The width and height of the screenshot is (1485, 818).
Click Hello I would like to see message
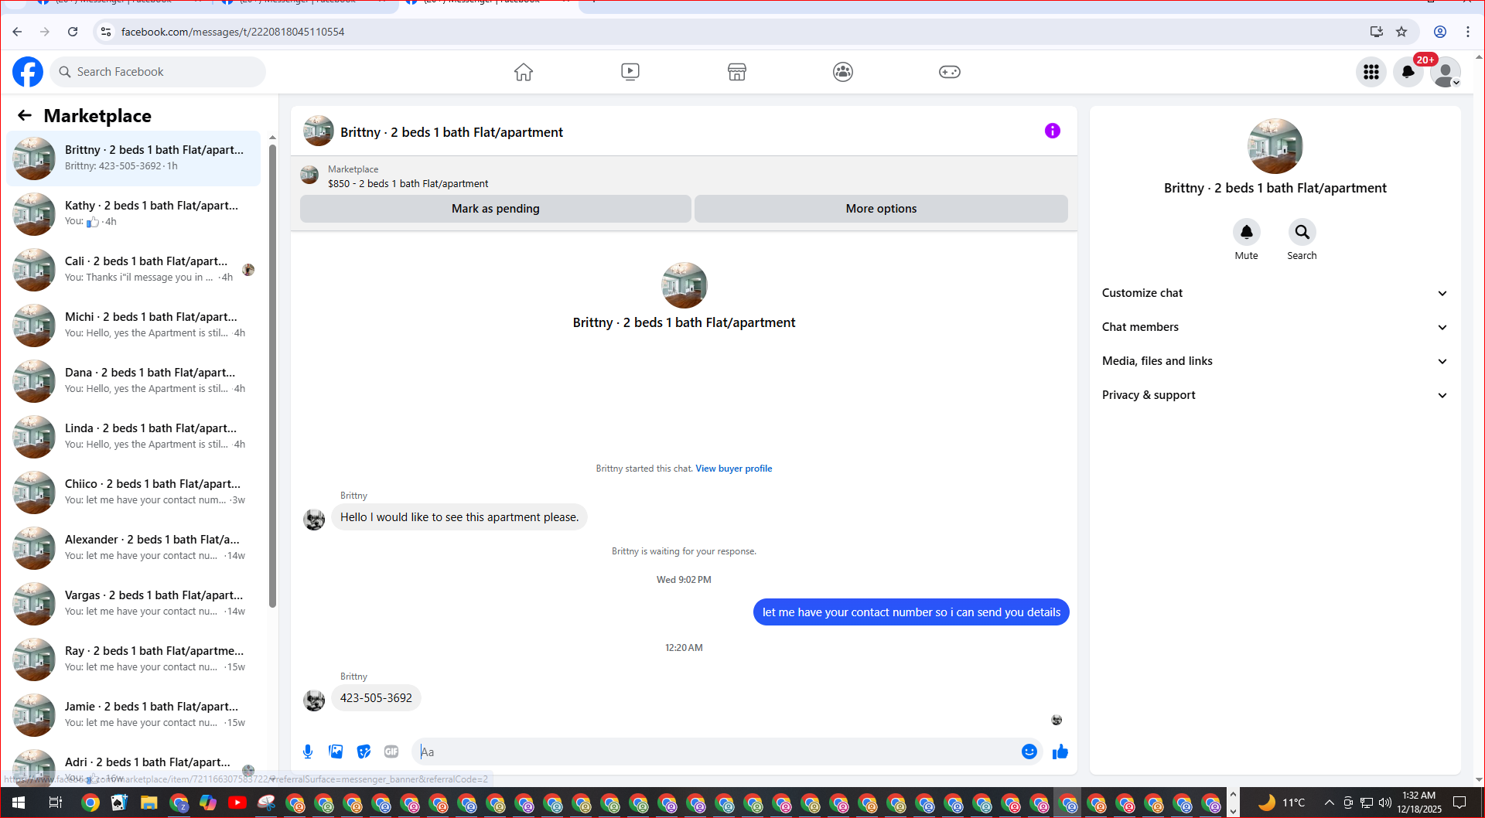pyautogui.click(x=459, y=517)
